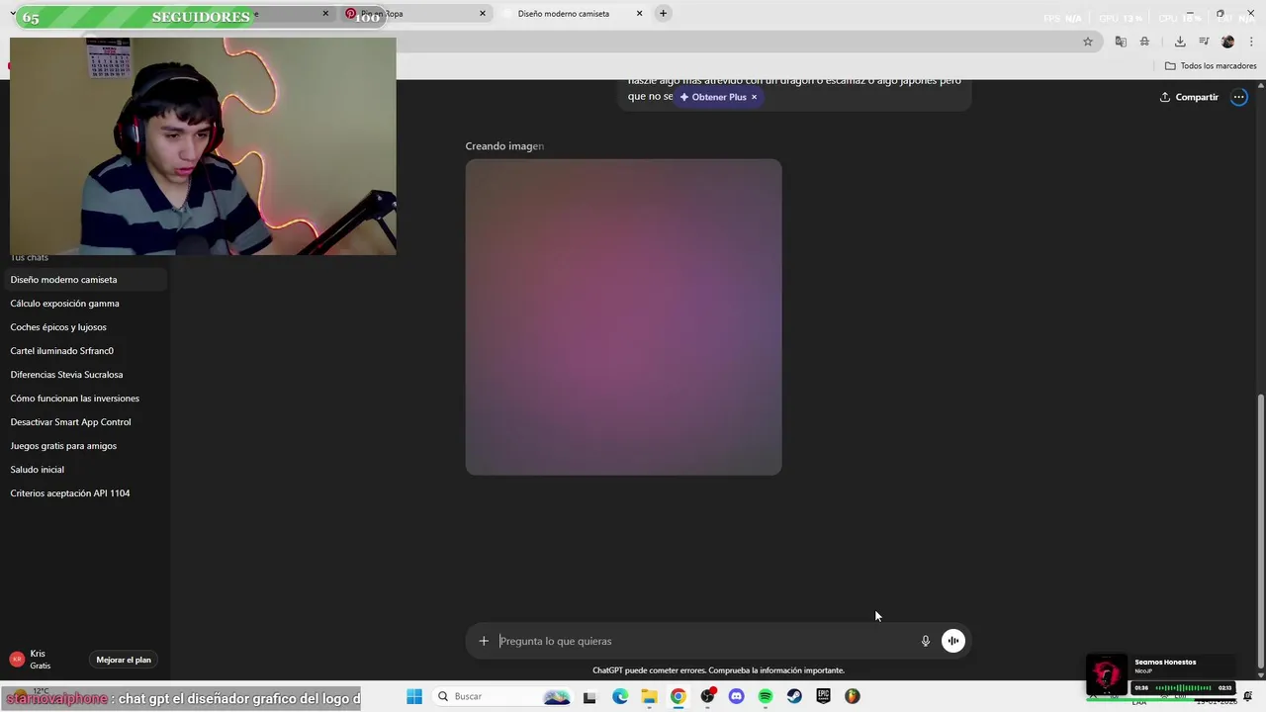Open a new browser tab
Image resolution: width=1266 pixels, height=712 pixels.
(664, 14)
